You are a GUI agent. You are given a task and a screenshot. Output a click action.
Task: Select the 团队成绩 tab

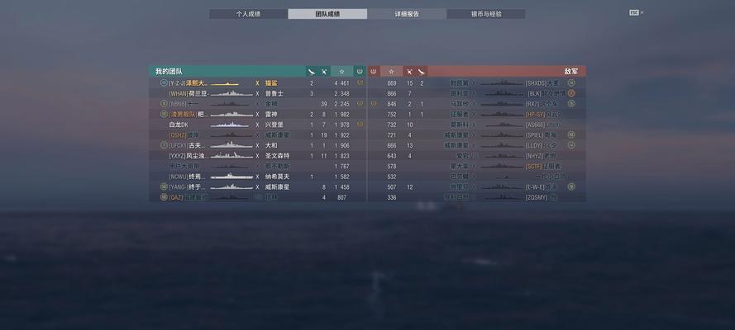tap(327, 14)
